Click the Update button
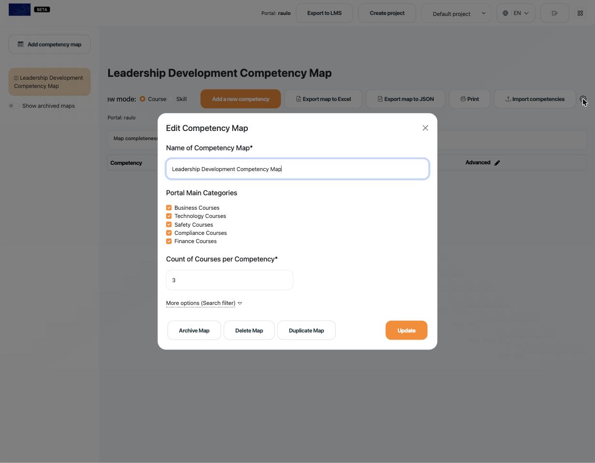 click(406, 331)
